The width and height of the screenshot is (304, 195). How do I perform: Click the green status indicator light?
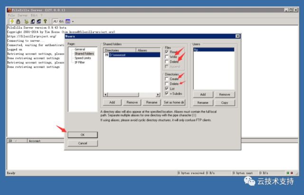288,173
